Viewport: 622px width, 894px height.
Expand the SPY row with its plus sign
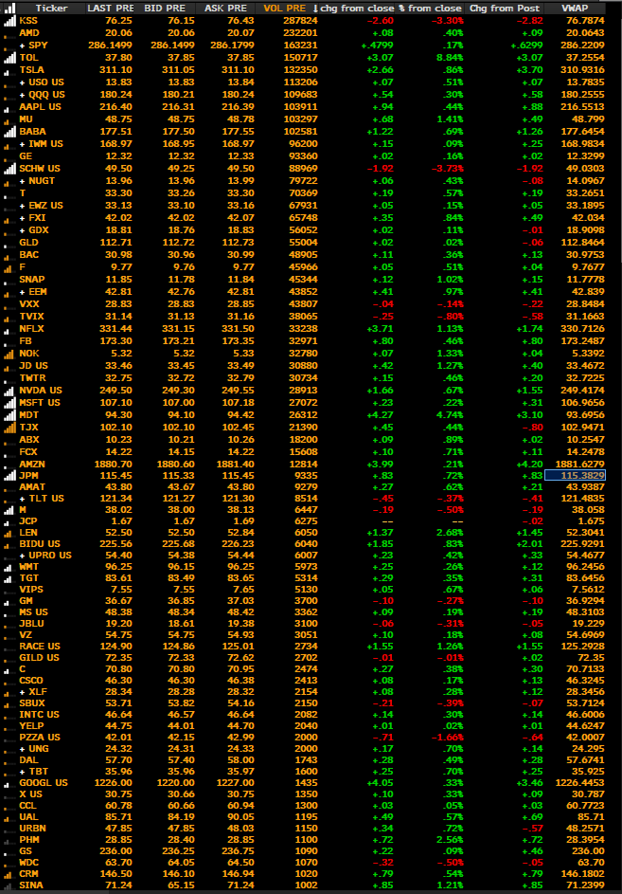coord(22,46)
